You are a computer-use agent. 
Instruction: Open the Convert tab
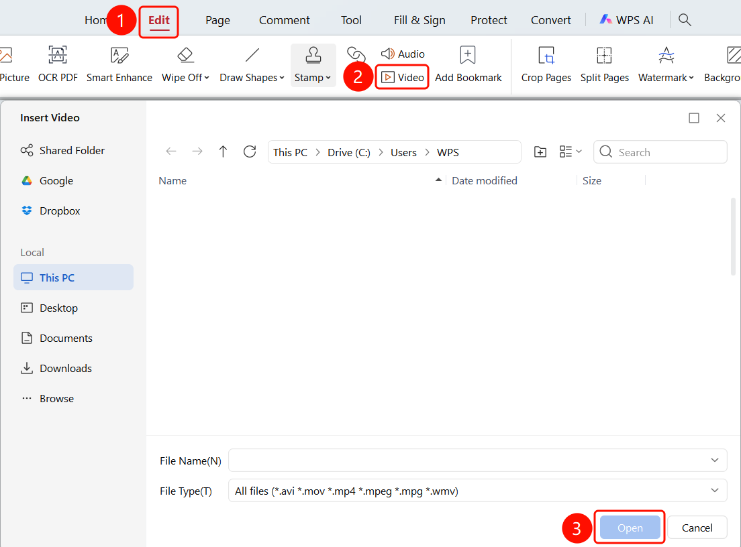coord(550,20)
